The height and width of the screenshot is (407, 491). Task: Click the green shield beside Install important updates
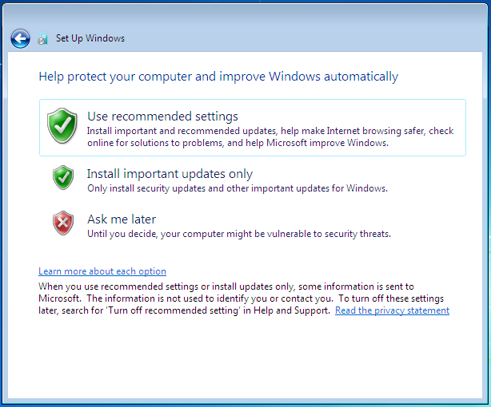(x=63, y=177)
